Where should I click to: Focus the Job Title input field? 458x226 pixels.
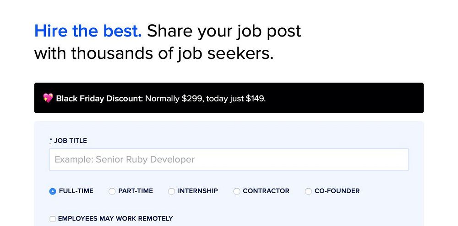(229, 160)
